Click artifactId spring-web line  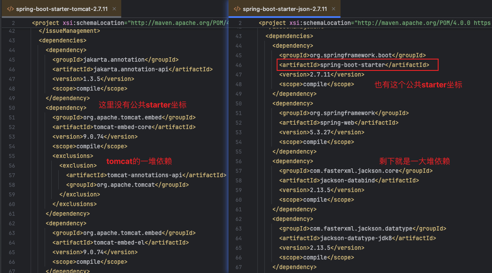coord(339,122)
